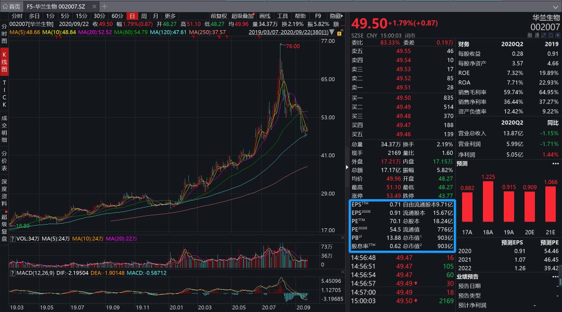The width and height of the screenshot is (562, 312).
Task: Select the 60分 period tab
Action: coord(118,16)
